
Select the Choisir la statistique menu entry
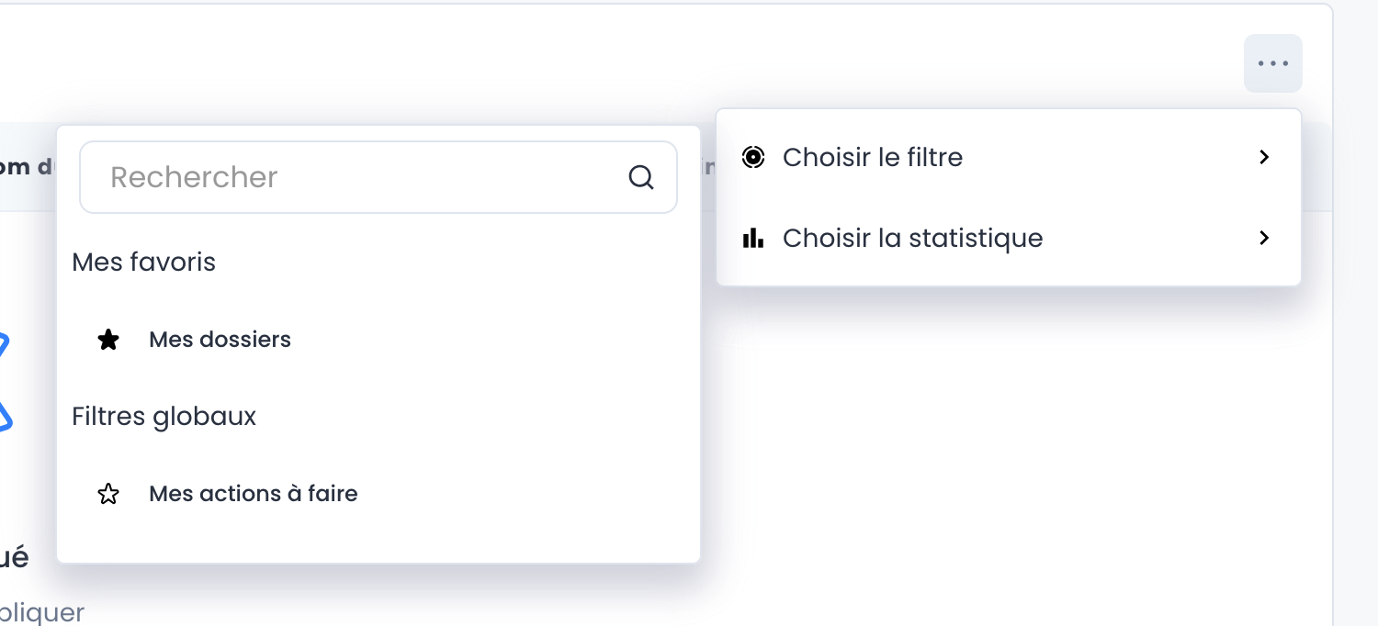912,238
